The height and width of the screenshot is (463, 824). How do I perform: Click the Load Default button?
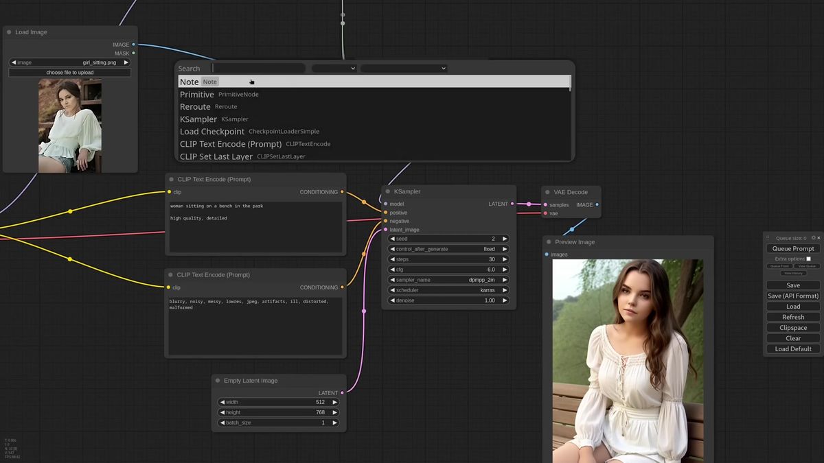point(793,348)
